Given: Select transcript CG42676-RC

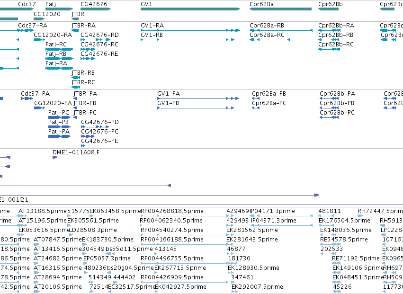Looking at the screenshot, I should click(99, 44).
